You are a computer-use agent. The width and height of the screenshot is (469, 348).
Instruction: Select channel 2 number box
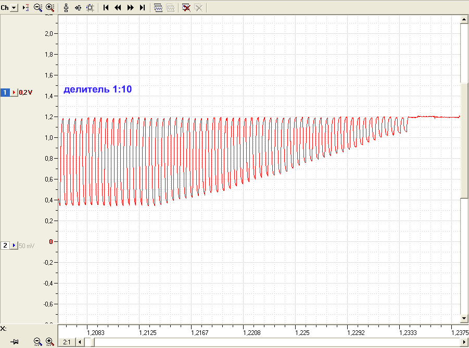coord(5,246)
